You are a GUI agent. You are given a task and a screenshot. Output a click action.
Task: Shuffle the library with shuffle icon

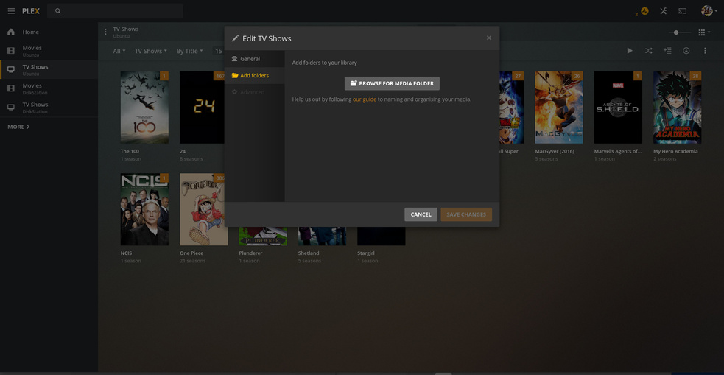point(648,51)
